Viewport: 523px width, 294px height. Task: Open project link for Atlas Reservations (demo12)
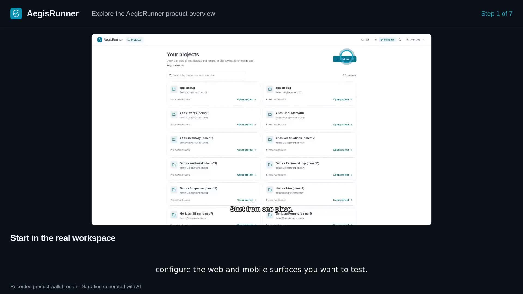click(x=343, y=150)
